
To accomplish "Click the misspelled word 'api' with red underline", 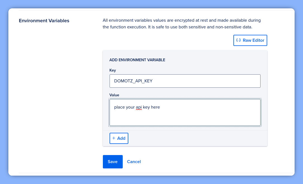I will point(139,107).
